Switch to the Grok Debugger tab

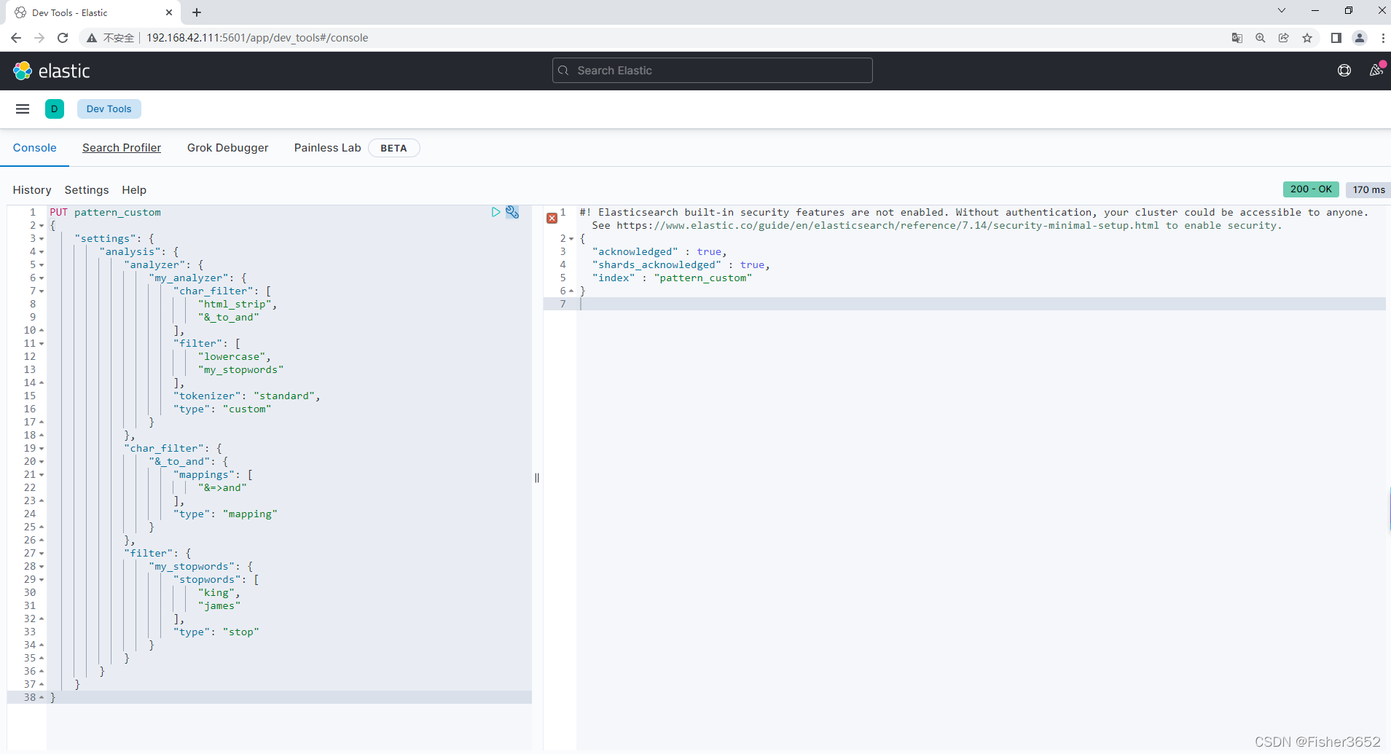pyautogui.click(x=227, y=148)
